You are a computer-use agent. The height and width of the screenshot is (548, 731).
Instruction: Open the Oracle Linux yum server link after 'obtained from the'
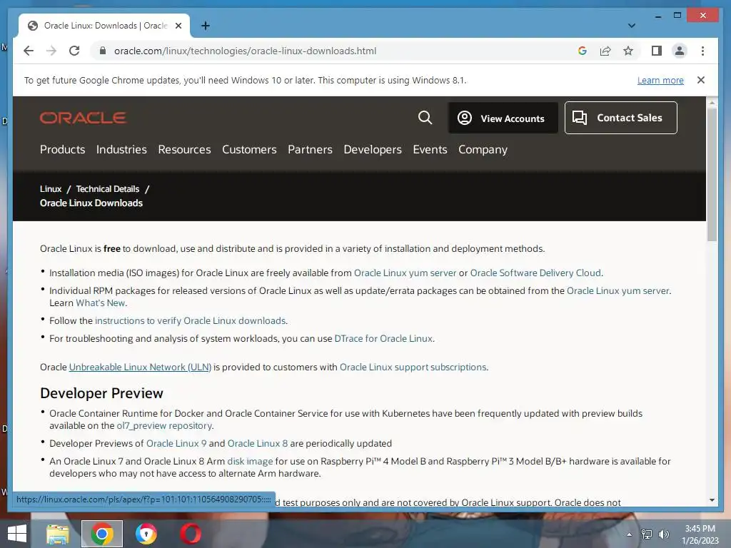click(x=617, y=291)
